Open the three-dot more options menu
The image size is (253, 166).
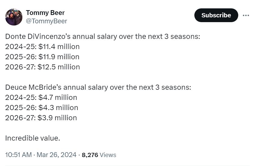(x=246, y=15)
